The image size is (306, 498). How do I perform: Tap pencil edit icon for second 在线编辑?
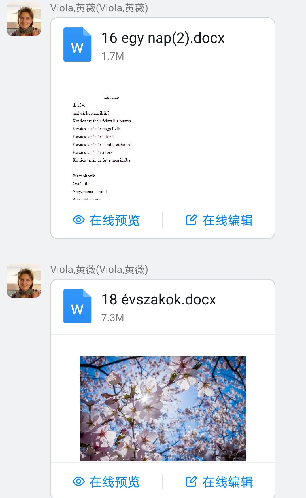pyautogui.click(x=191, y=482)
